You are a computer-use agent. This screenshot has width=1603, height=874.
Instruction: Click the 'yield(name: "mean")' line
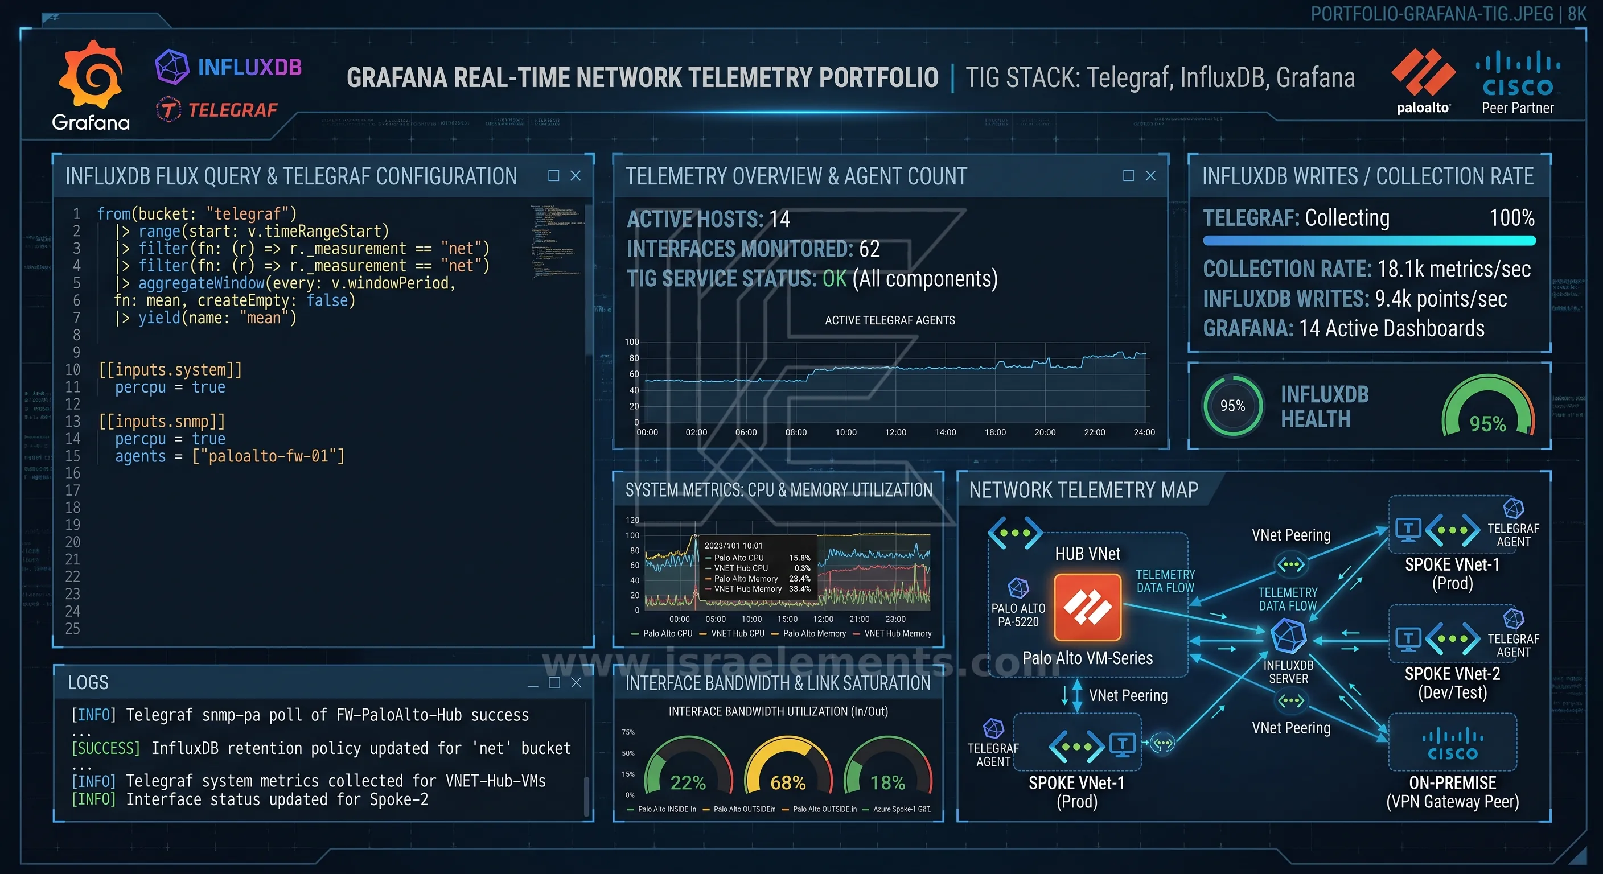point(205,318)
